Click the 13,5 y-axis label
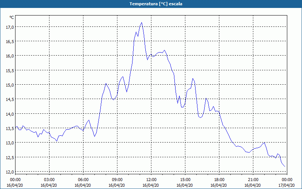The height and width of the screenshot is (189, 302). 10,129
